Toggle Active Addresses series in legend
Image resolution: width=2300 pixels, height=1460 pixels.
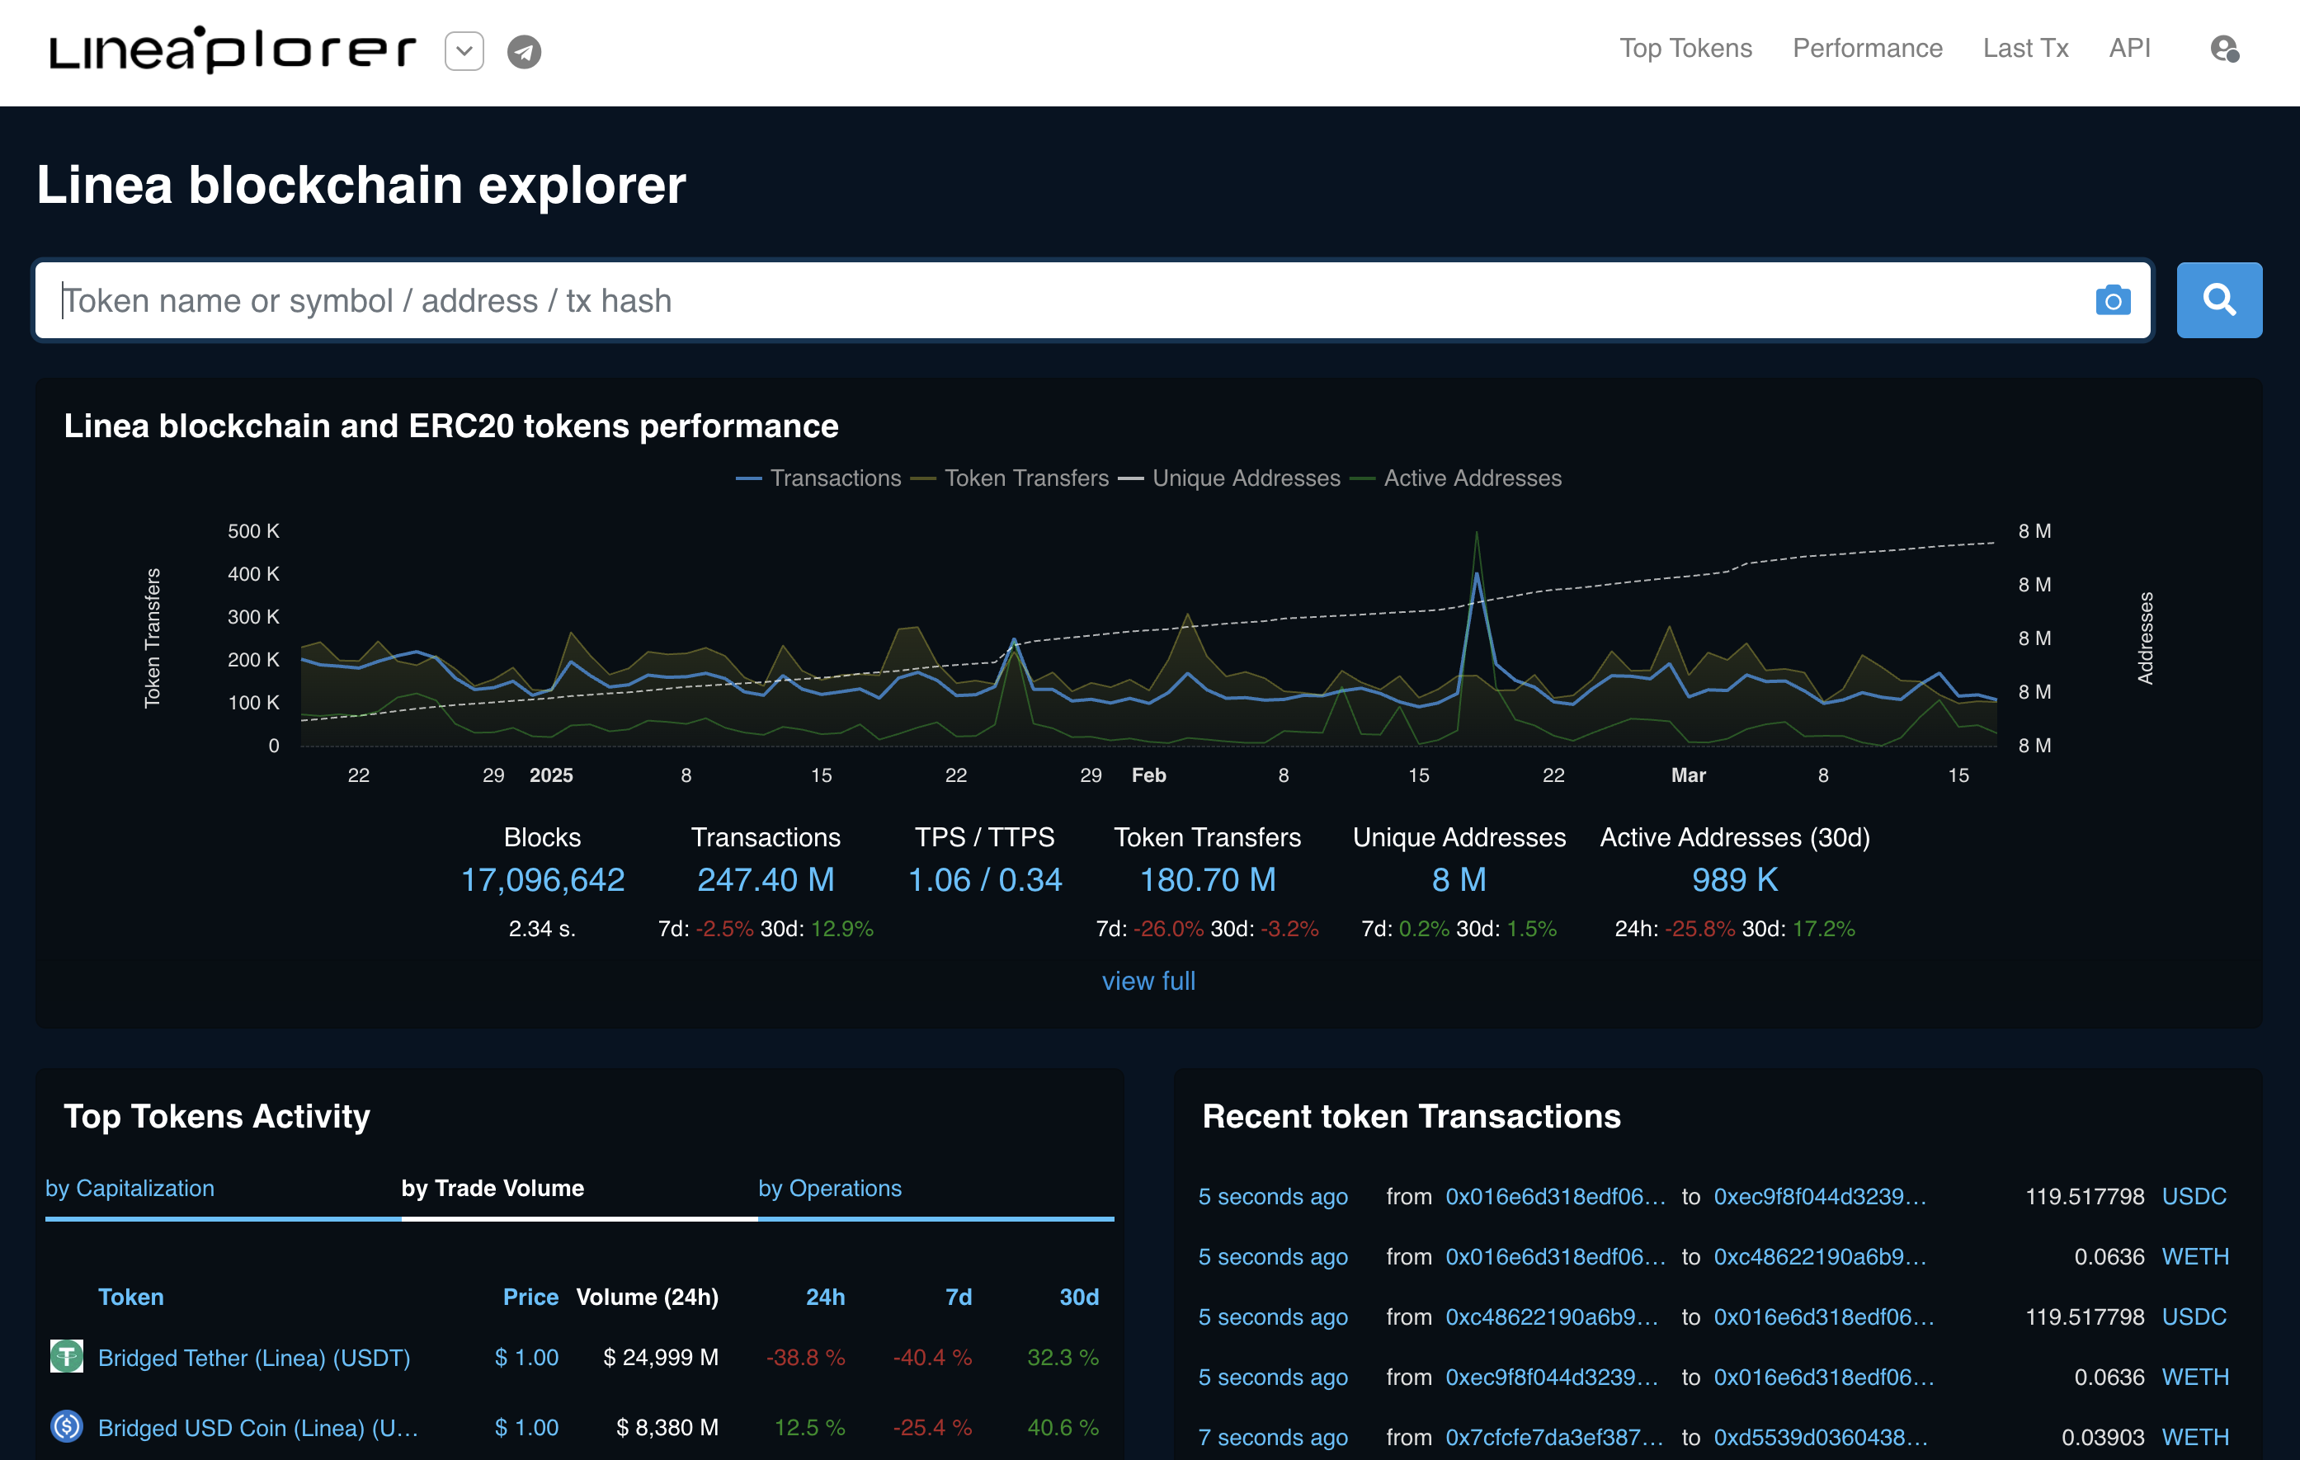tap(1472, 478)
